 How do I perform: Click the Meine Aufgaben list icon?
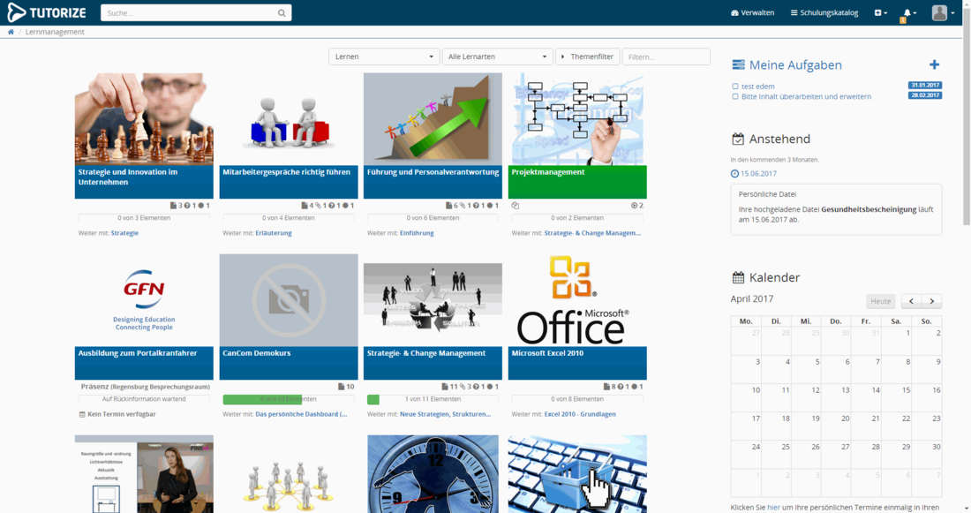(x=738, y=65)
